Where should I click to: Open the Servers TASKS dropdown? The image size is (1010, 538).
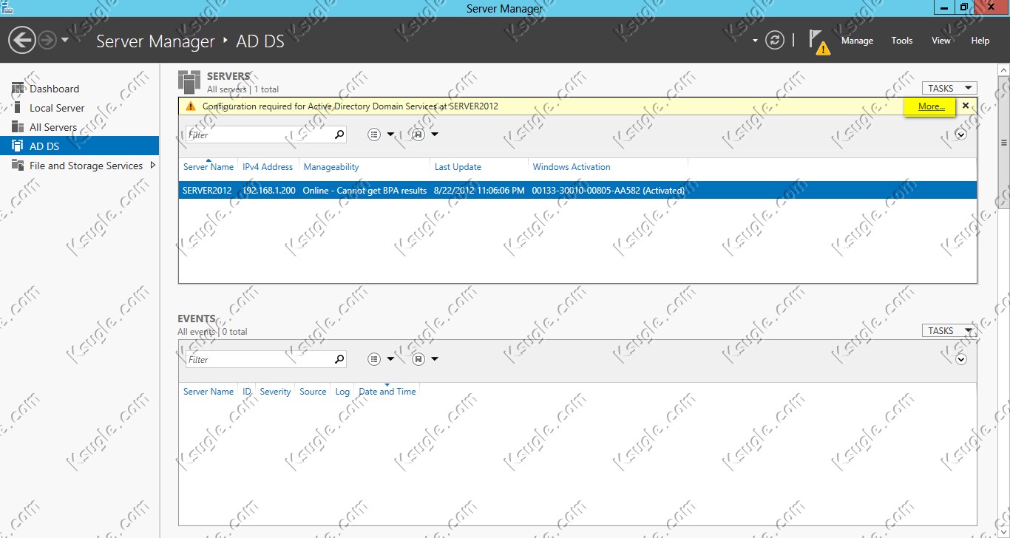click(949, 88)
